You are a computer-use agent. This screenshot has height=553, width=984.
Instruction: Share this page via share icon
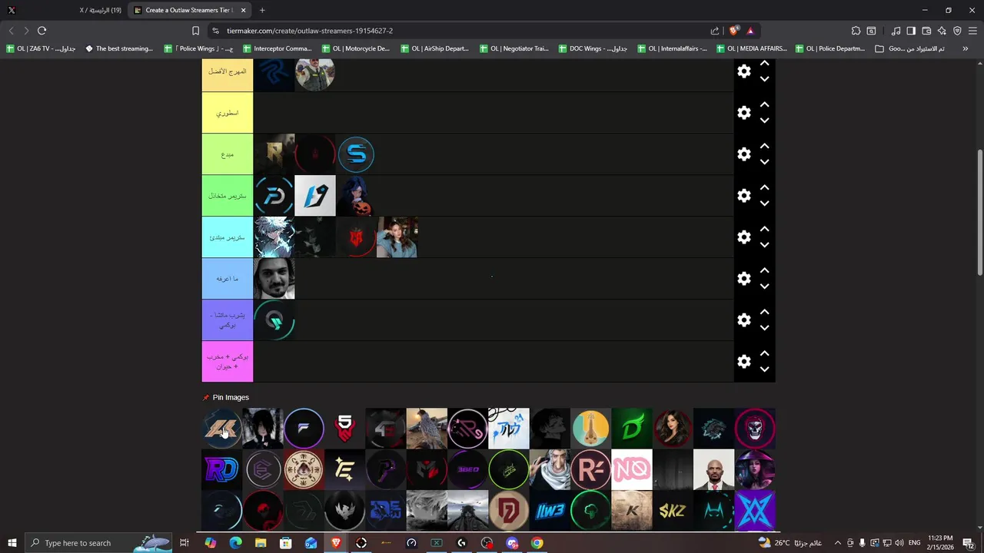click(715, 31)
